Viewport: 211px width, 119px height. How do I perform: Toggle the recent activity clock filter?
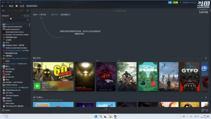click(x=25, y=16)
